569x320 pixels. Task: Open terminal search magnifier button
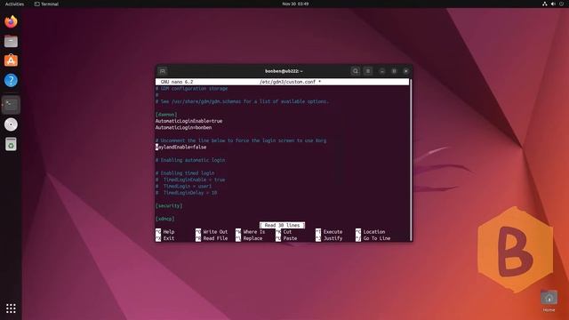click(x=356, y=71)
